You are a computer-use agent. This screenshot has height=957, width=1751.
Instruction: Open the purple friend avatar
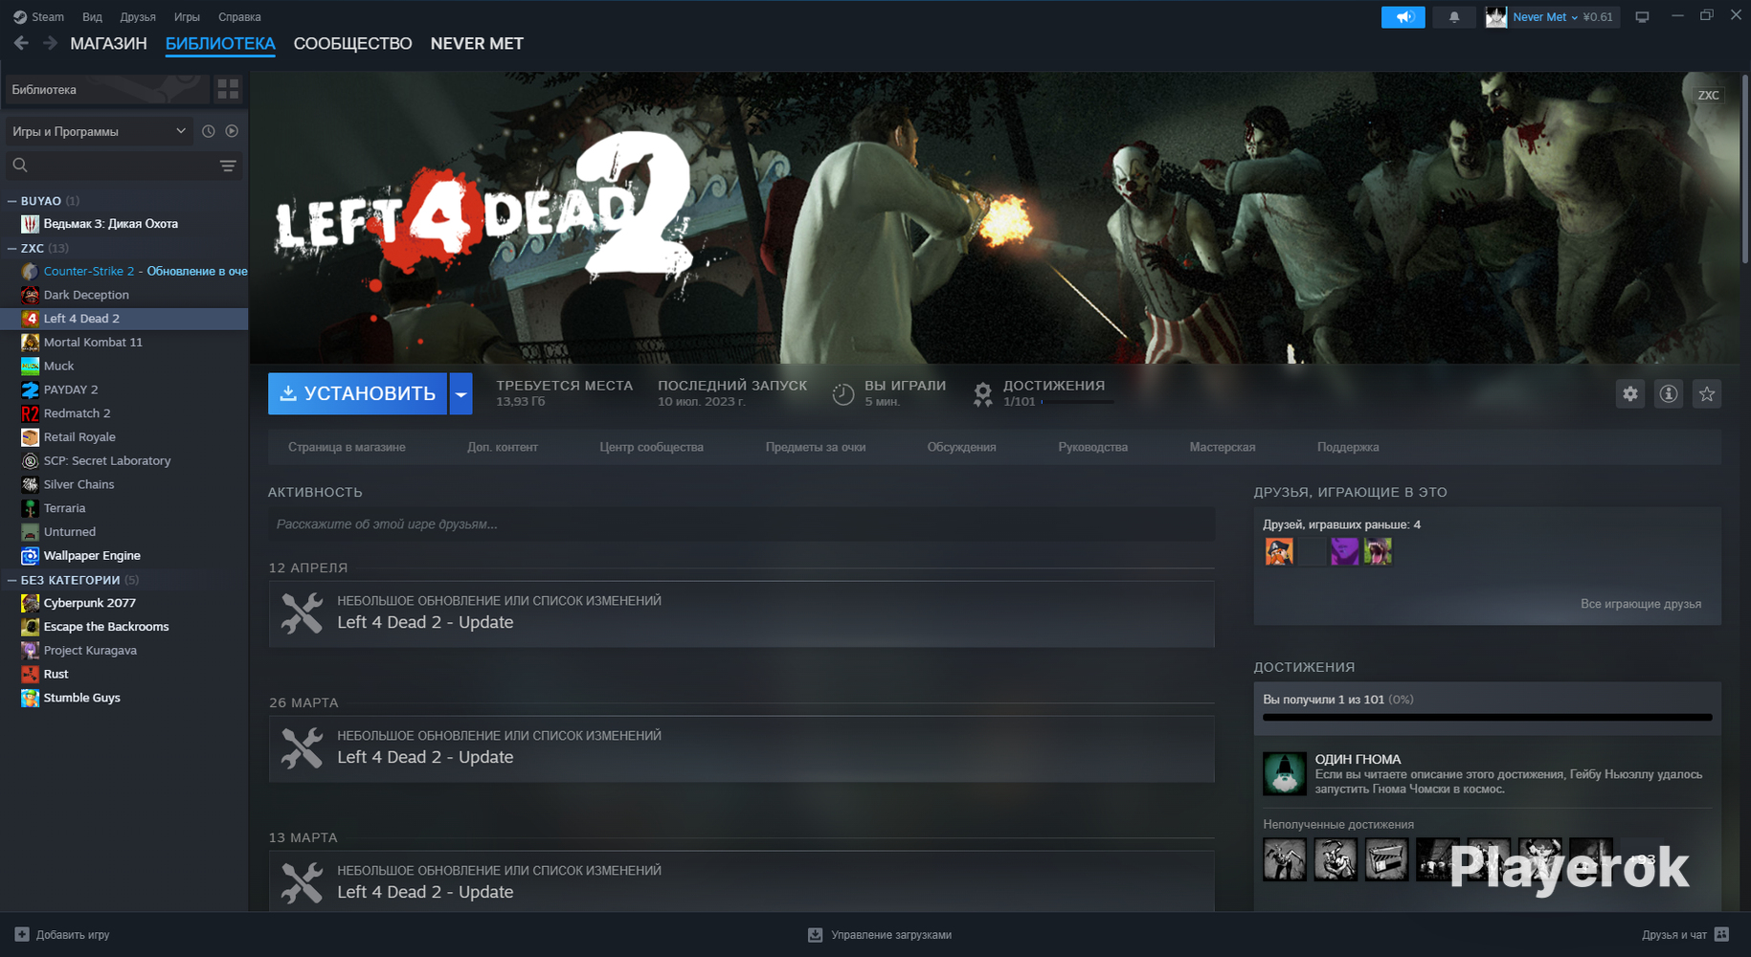(1344, 551)
